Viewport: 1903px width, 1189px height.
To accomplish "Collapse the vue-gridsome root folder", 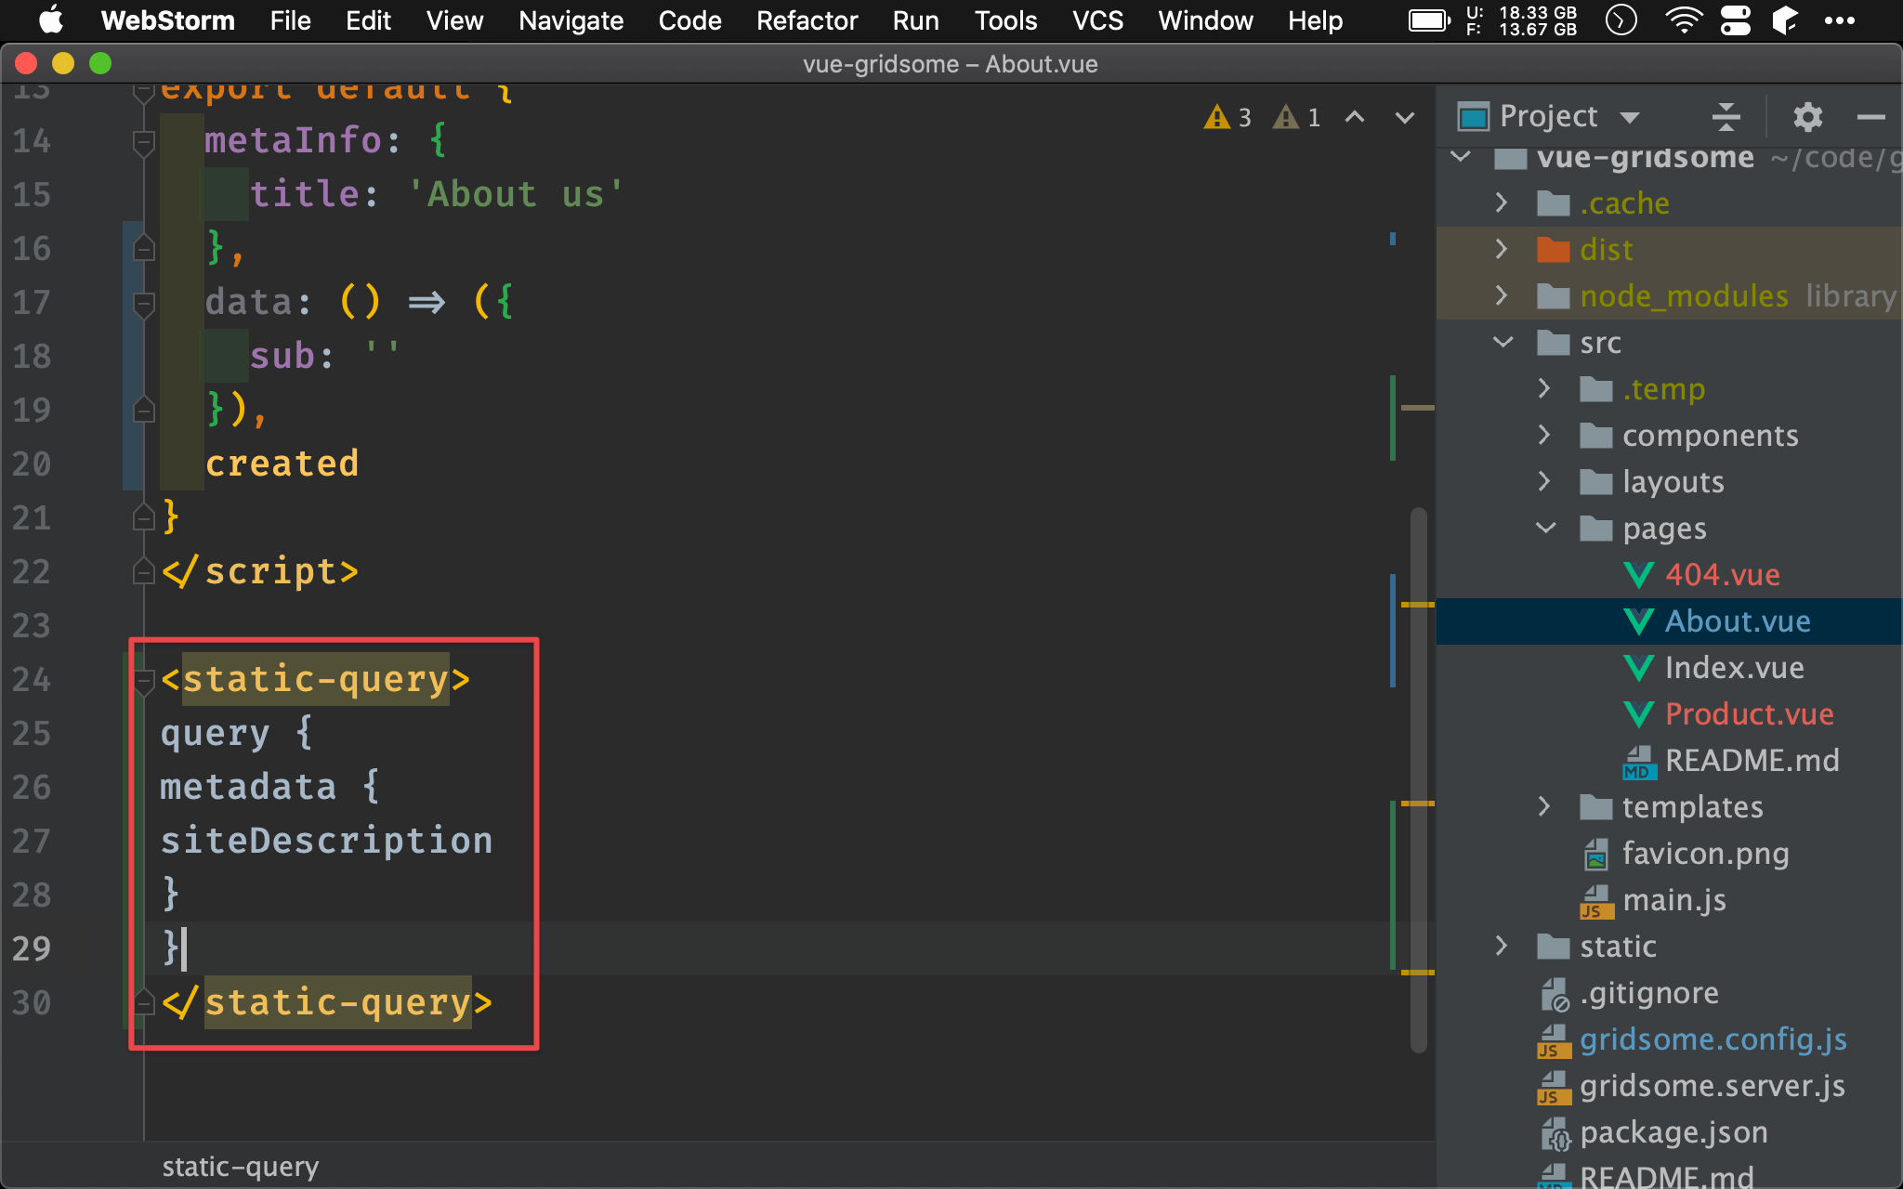I will [1462, 157].
